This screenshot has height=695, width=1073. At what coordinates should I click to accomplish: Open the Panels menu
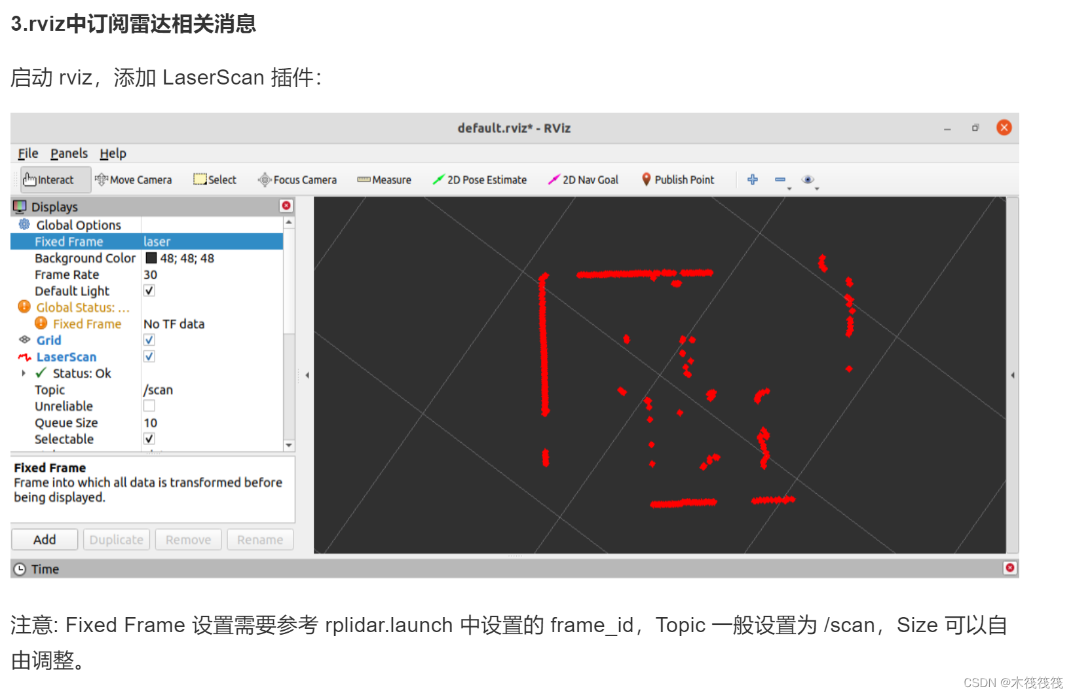pyautogui.click(x=69, y=153)
